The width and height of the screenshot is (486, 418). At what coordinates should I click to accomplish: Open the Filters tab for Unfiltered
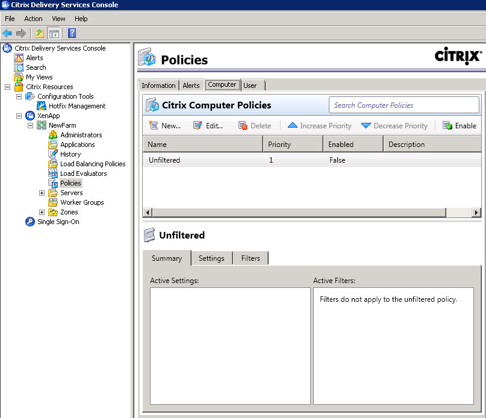251,258
